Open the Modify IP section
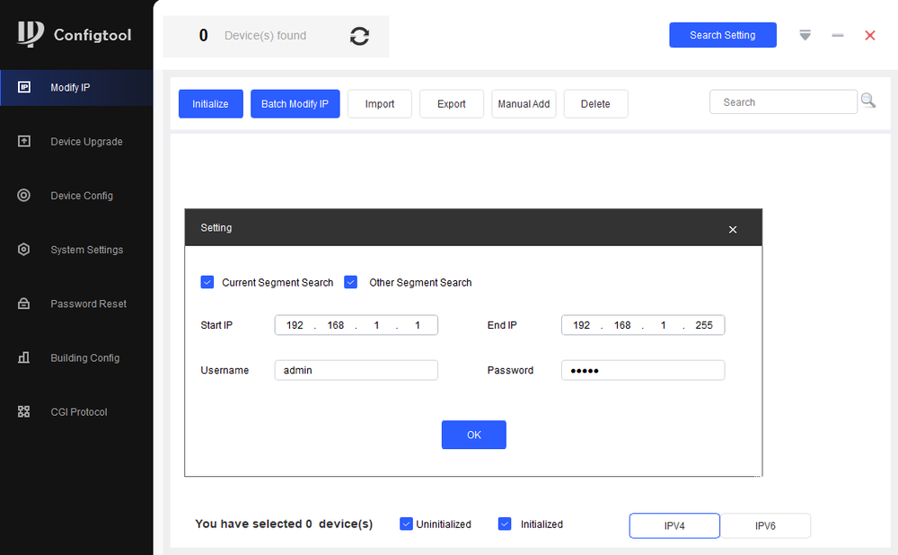This screenshot has width=898, height=555. (76, 88)
